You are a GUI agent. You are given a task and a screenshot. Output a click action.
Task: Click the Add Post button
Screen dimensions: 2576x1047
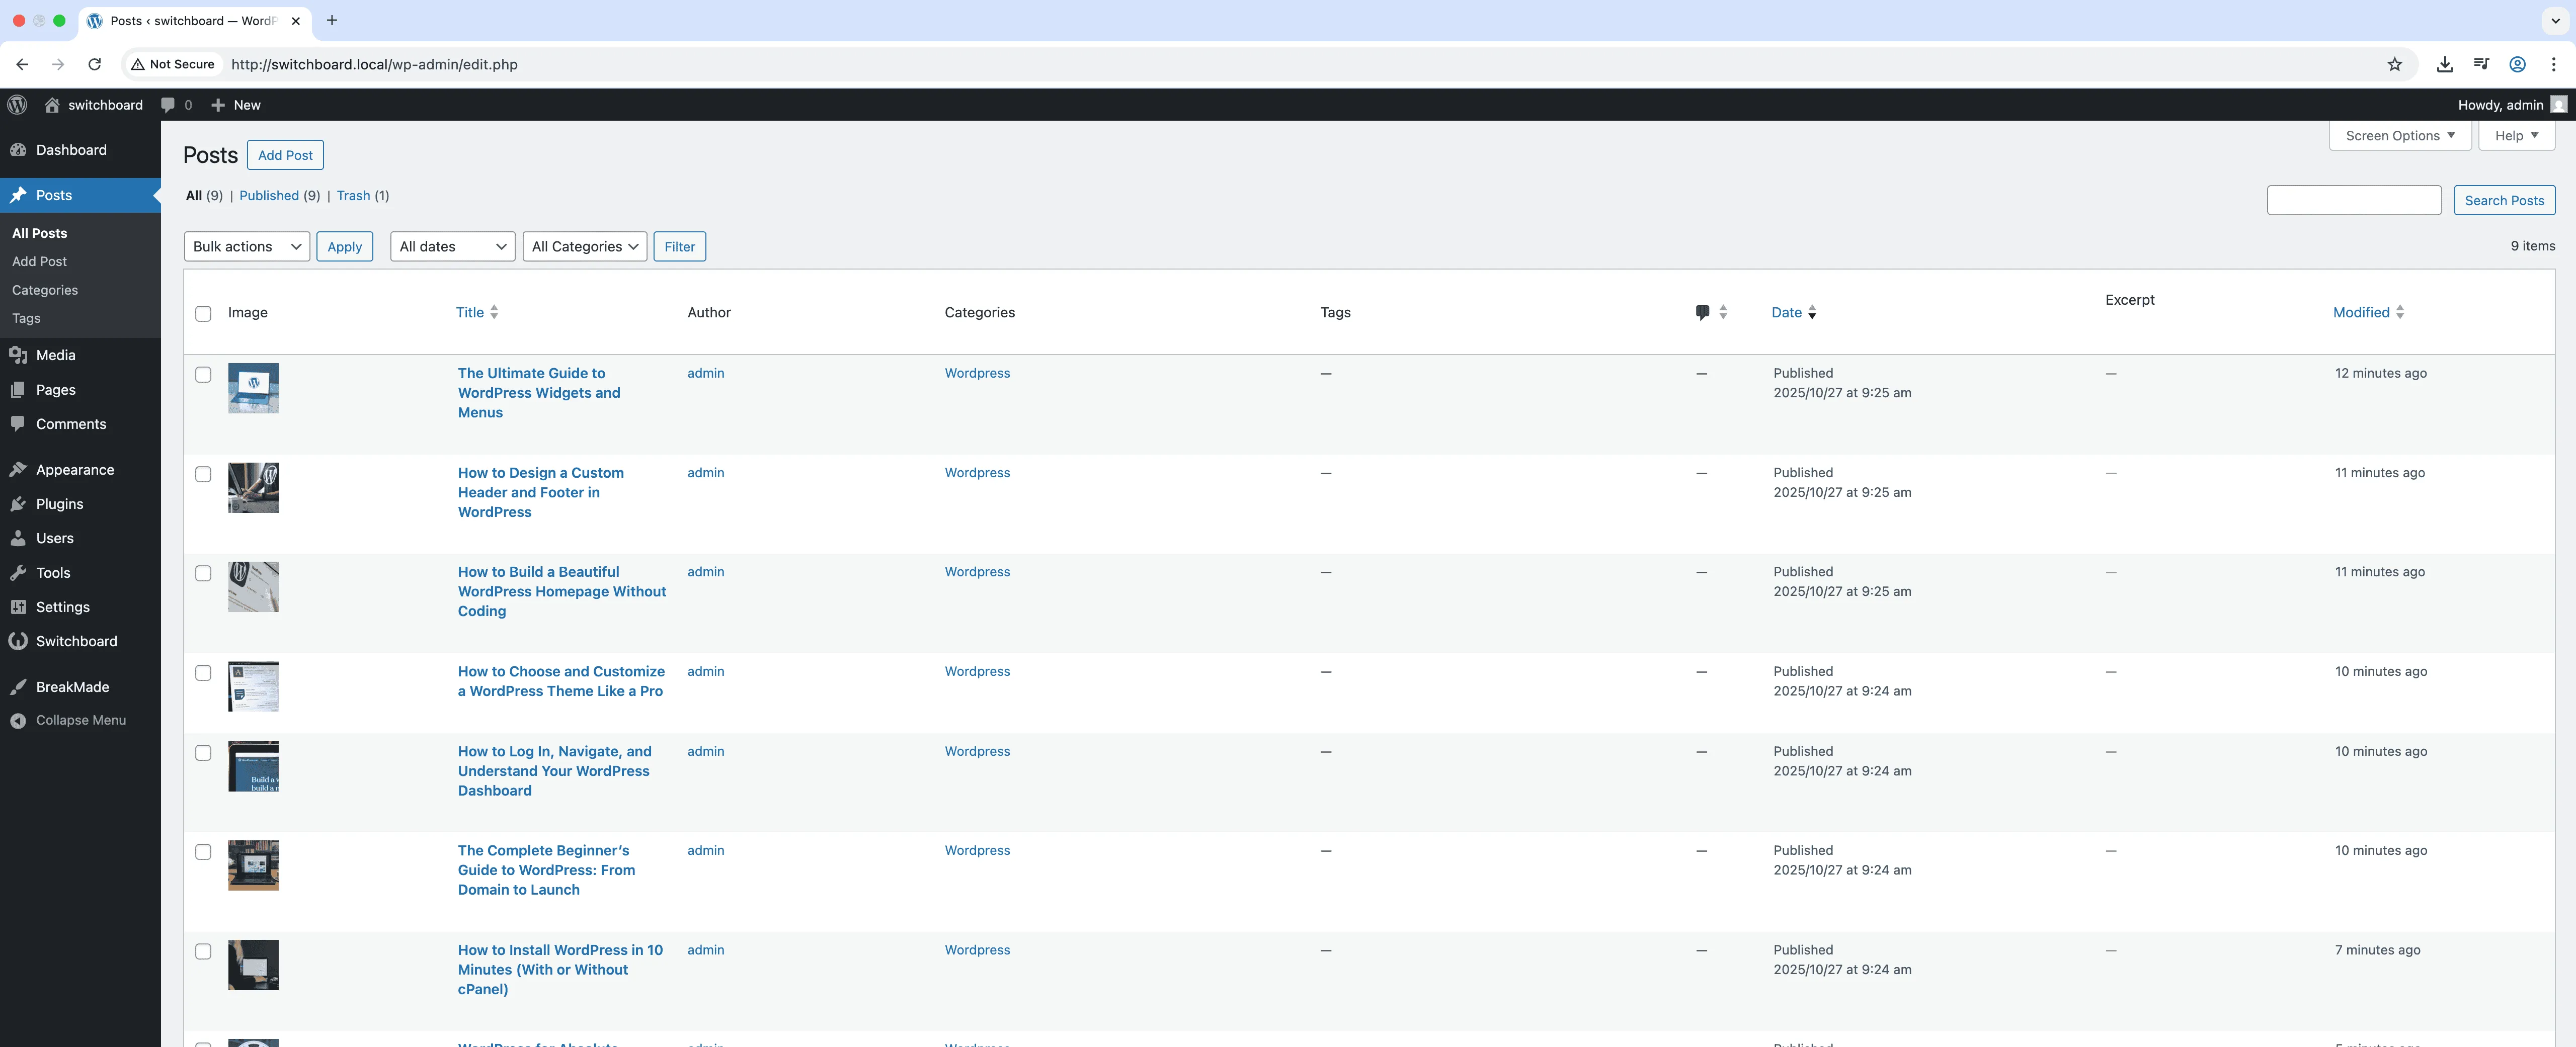click(285, 155)
